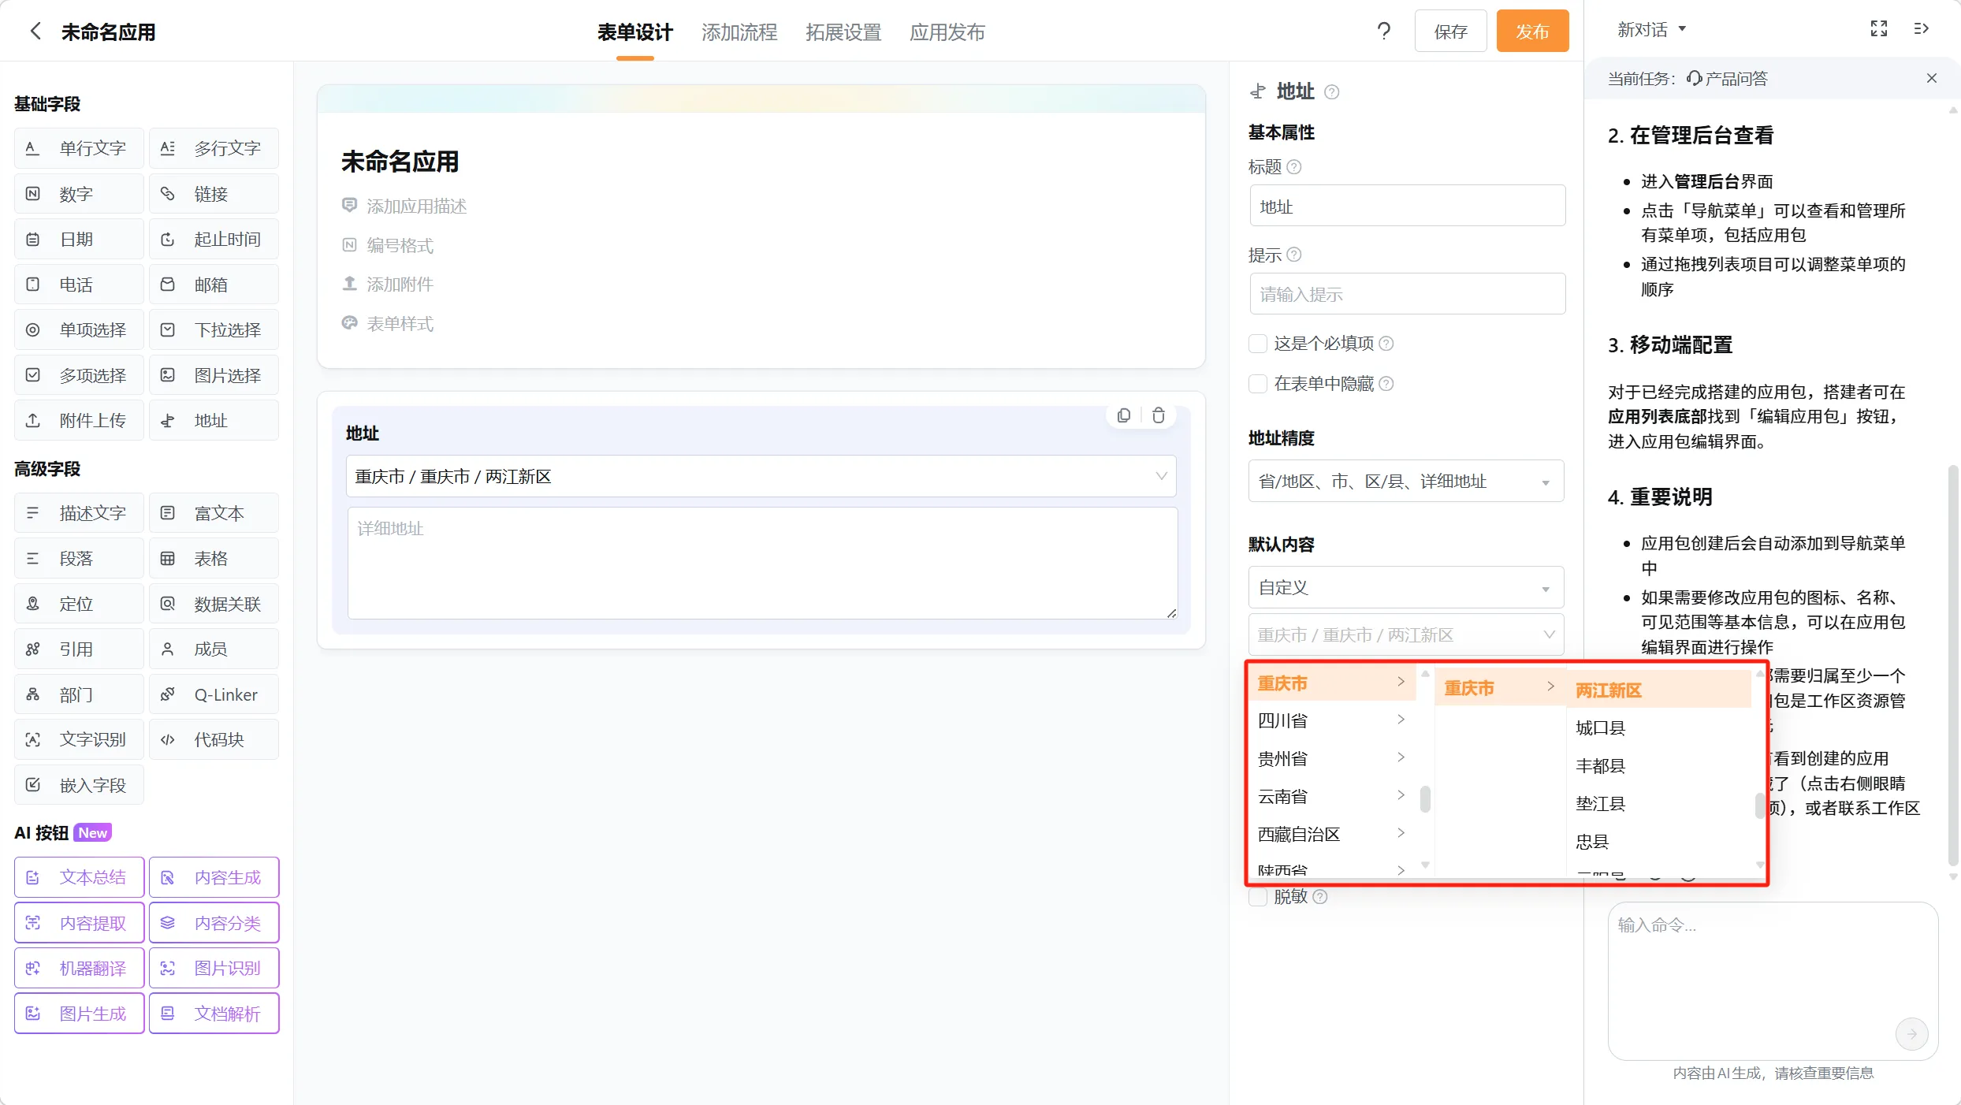The width and height of the screenshot is (1961, 1105).
Task: Select 城口县 in district list
Action: (1659, 727)
